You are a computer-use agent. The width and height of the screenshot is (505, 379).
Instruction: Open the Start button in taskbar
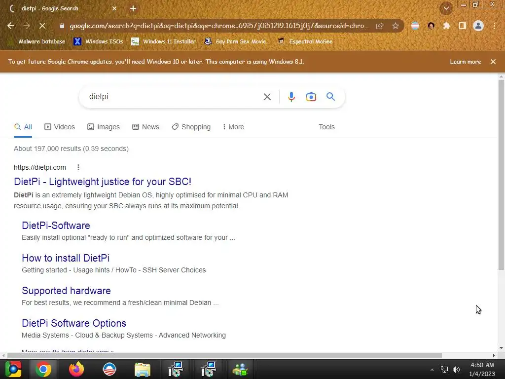[13, 369]
